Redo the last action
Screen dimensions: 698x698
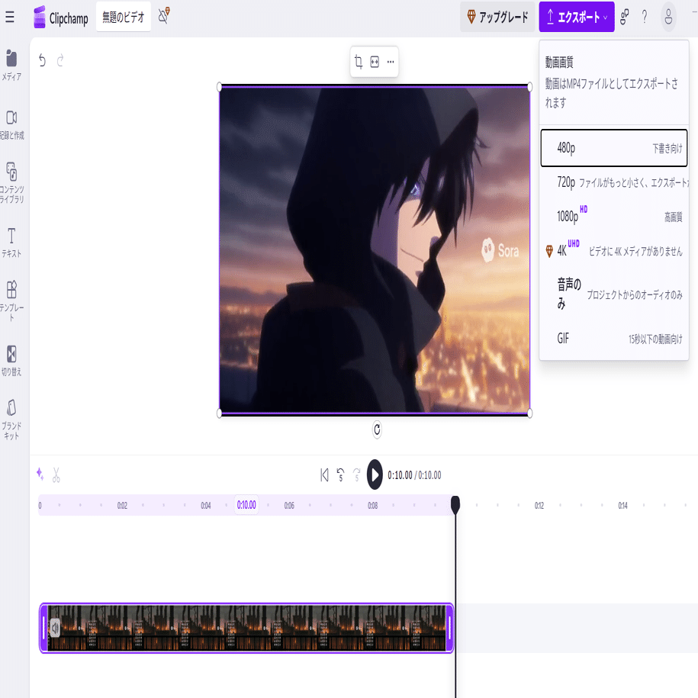coord(60,60)
